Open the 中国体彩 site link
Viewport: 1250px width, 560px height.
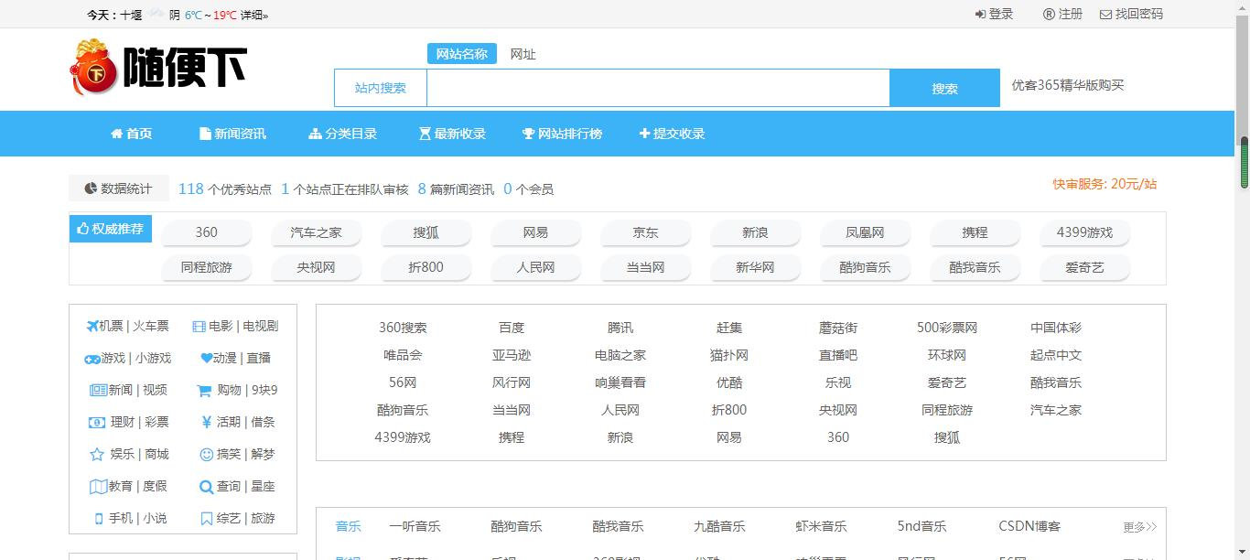click(1056, 328)
